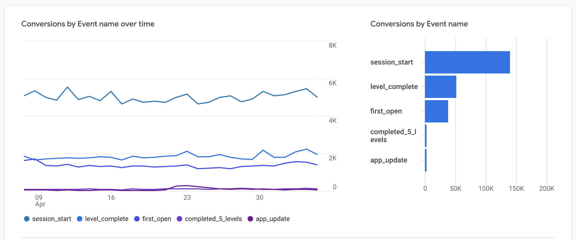Click level_complete label beside bar chart
Image resolution: width=576 pixels, height=240 pixels.
(x=394, y=87)
